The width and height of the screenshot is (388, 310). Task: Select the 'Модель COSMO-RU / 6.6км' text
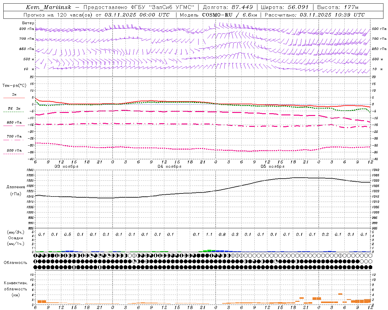point(218,15)
